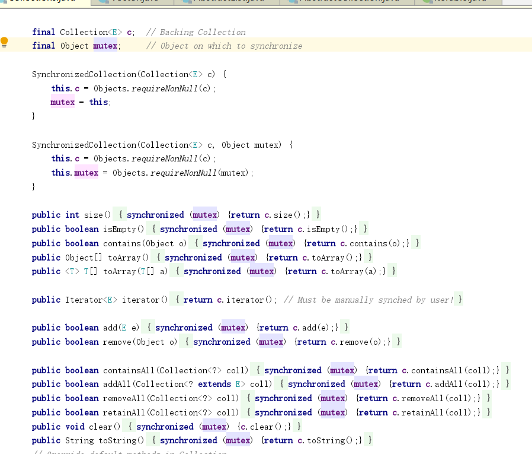The height and width of the screenshot is (454, 532).
Task: Click the 'Object[]' return type of toArray()
Action: tap(84, 258)
